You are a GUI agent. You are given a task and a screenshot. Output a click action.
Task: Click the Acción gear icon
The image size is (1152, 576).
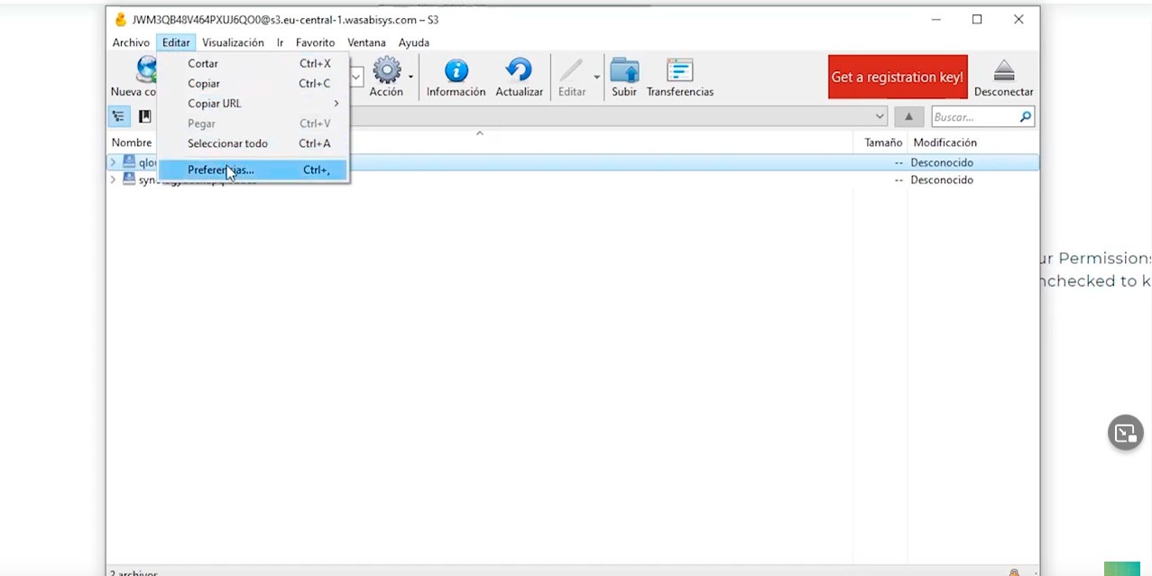[x=386, y=70]
